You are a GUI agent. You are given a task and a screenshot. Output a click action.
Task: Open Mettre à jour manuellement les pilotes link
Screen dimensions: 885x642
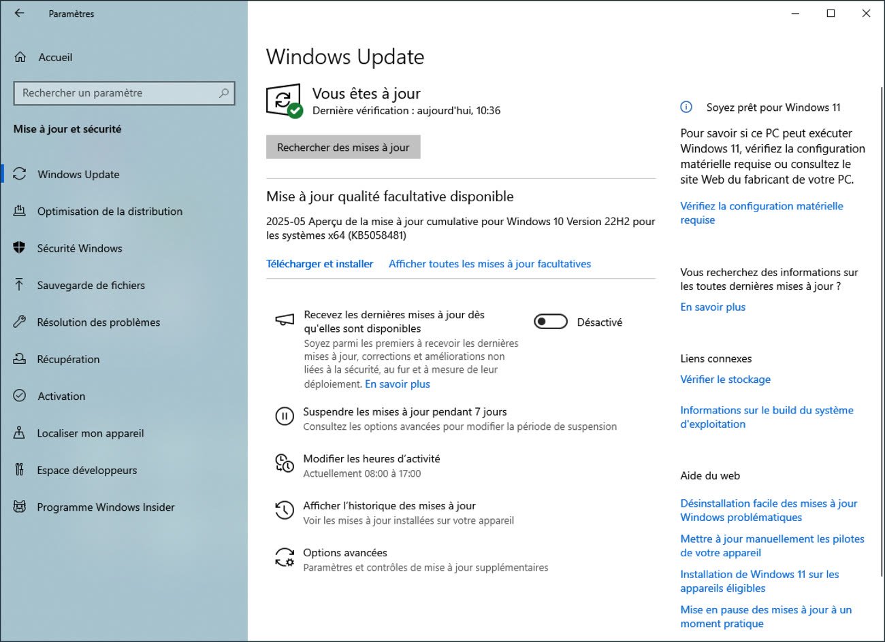(772, 545)
